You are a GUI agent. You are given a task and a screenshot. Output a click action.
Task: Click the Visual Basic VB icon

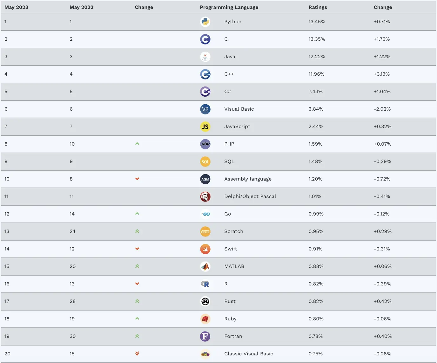pos(205,109)
